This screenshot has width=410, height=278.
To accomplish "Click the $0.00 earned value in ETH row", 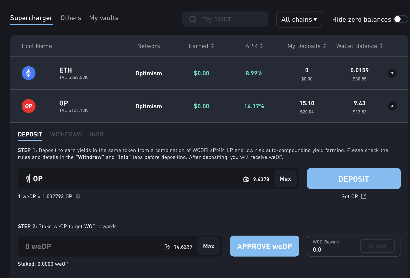I will click(x=201, y=73).
